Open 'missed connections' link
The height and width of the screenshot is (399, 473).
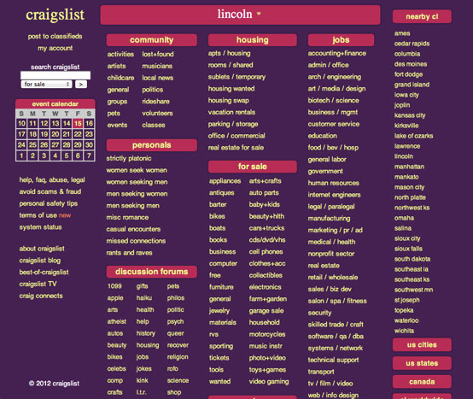136,241
